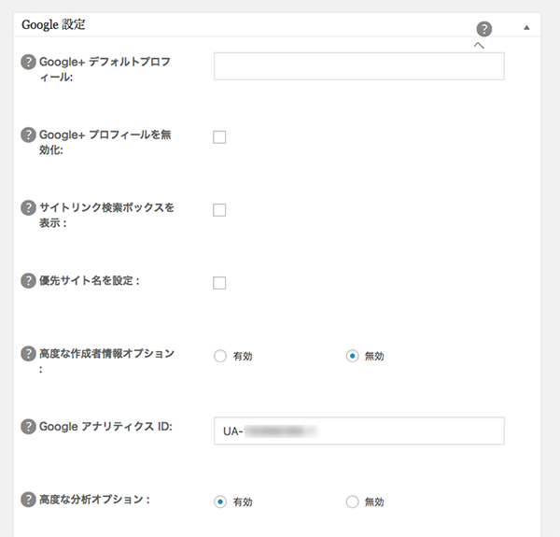The image size is (560, 537).
Task: Click the Google+ デフォルトプロフィール text field
Action: [x=358, y=65]
